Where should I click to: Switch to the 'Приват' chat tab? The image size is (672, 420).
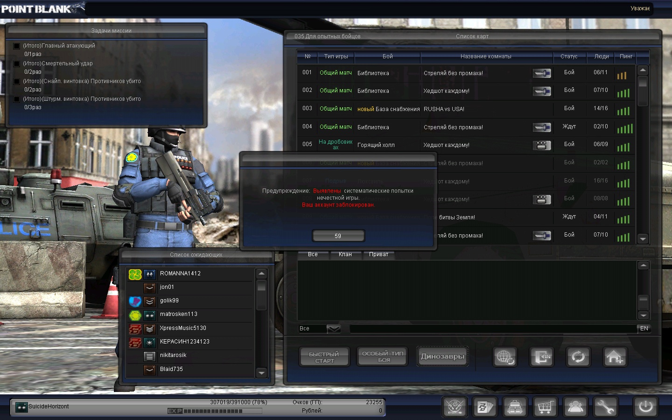point(378,254)
